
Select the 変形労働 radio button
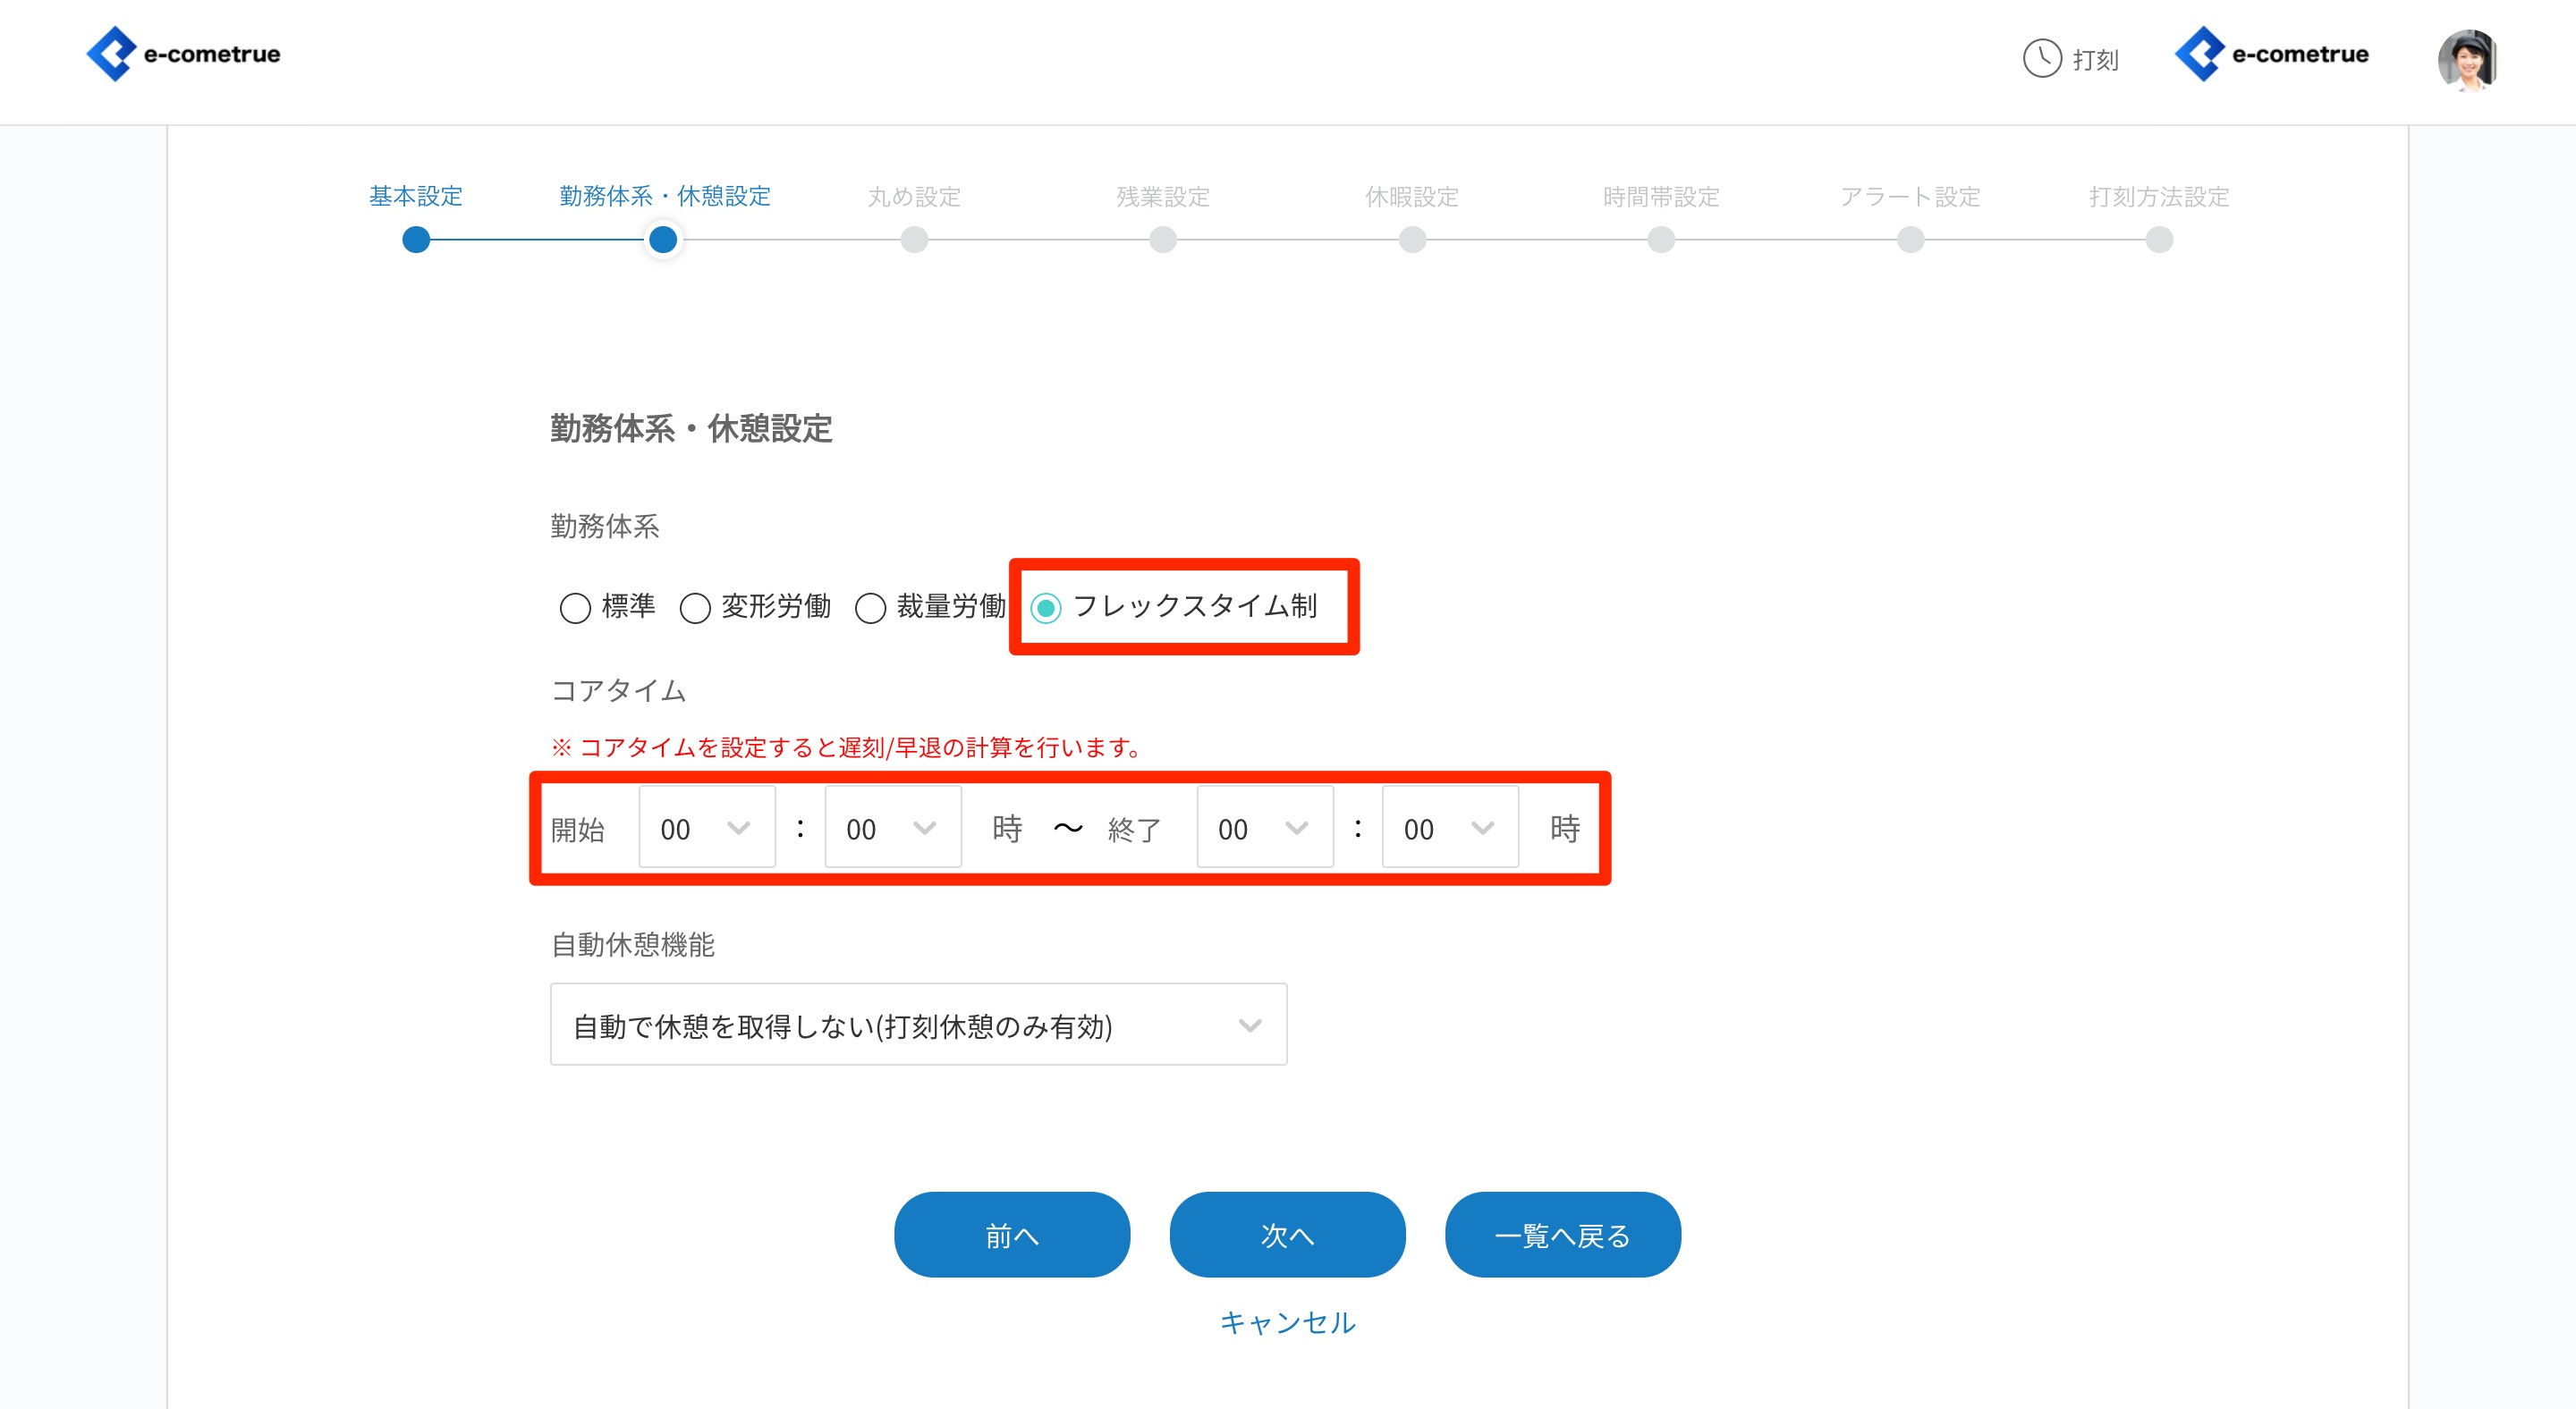click(x=695, y=608)
